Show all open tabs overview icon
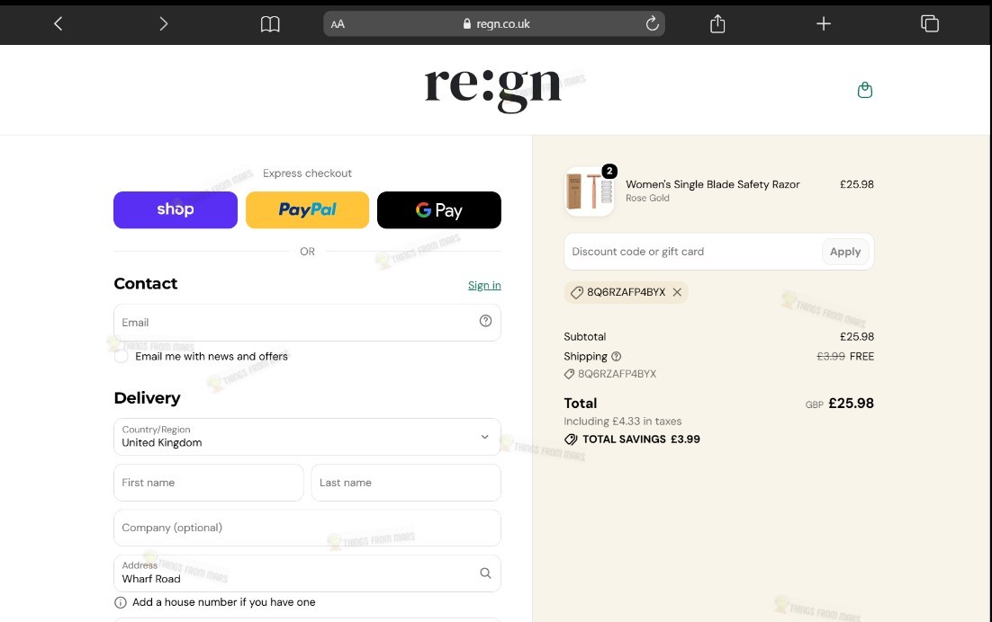This screenshot has height=622, width=992. pos(929,24)
